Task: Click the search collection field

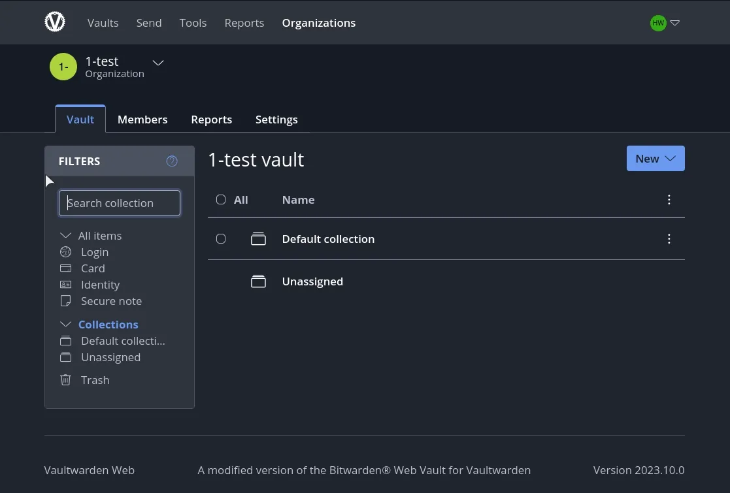Action: coord(119,203)
